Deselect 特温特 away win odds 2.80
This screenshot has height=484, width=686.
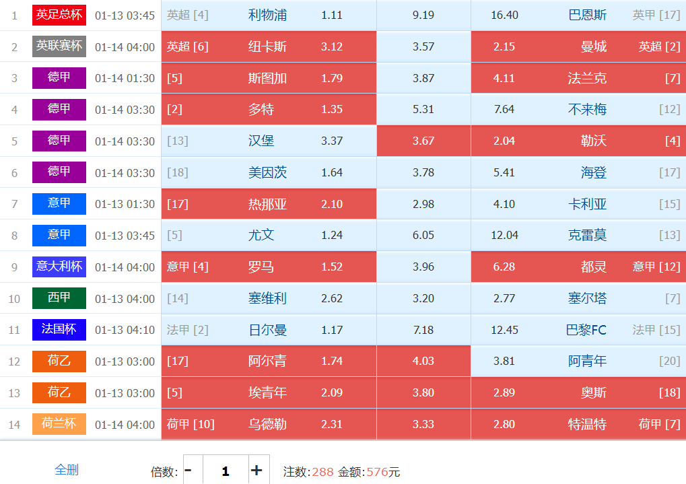[504, 424]
